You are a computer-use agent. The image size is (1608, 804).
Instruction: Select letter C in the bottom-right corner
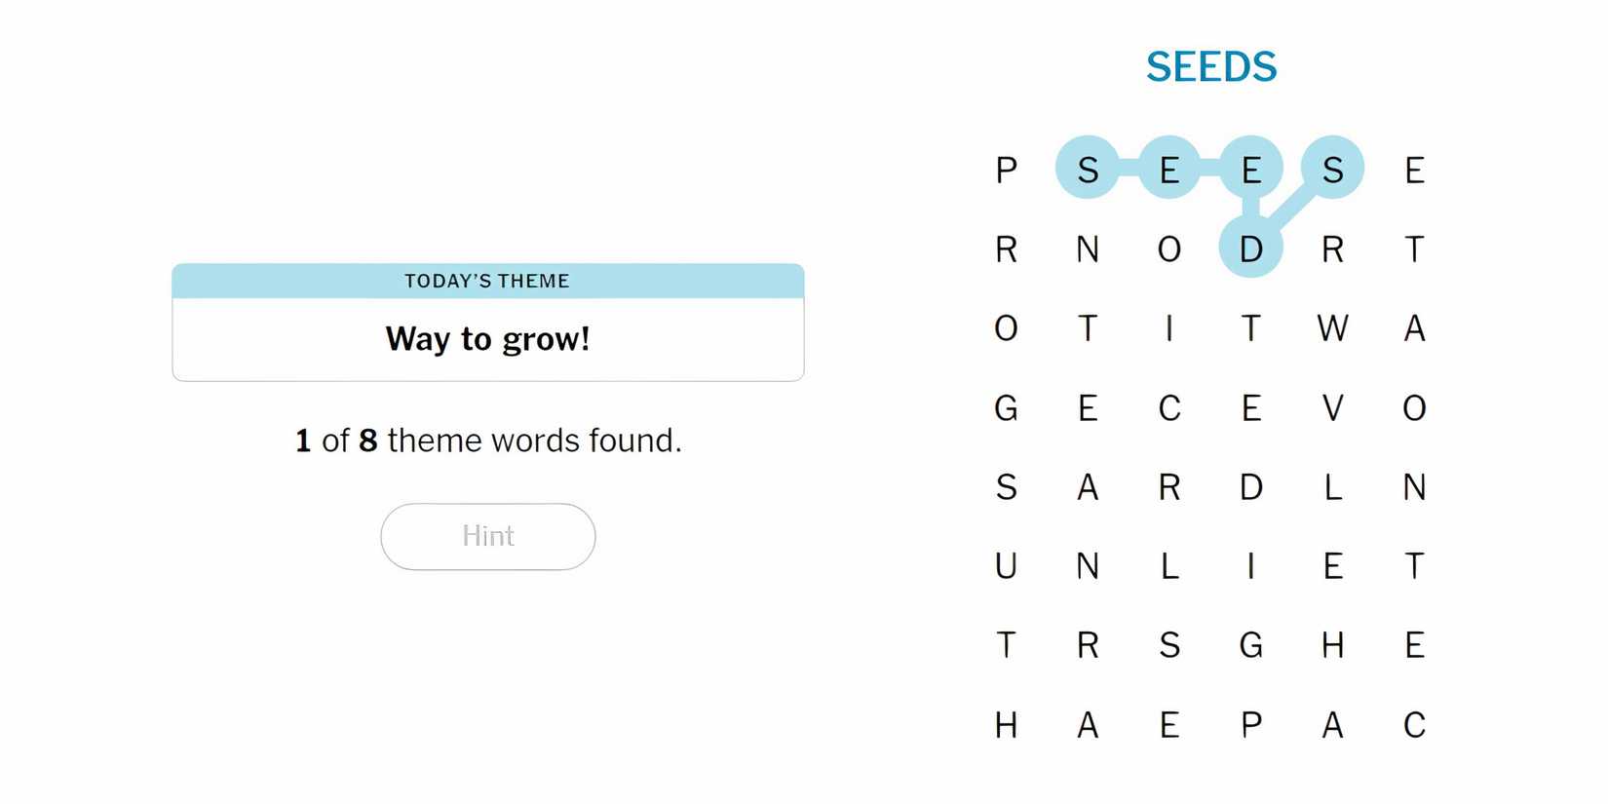tap(1414, 725)
